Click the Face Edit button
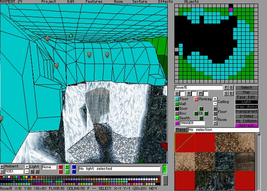 [x=247, y=97]
